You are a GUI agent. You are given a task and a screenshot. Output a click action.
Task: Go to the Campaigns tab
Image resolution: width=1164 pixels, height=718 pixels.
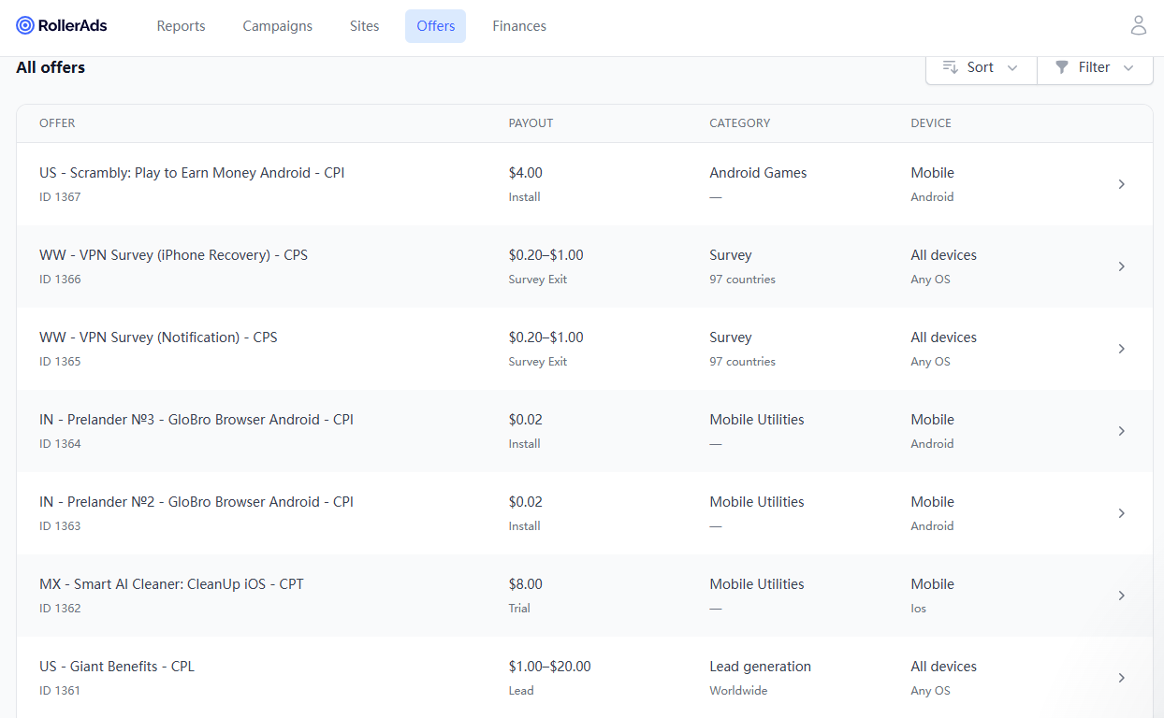pos(278,26)
